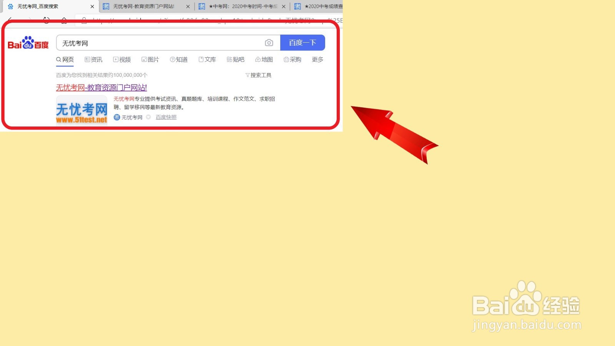The height and width of the screenshot is (346, 615).
Task: Click the blue 无忧考网 source icon
Action: coord(117,117)
